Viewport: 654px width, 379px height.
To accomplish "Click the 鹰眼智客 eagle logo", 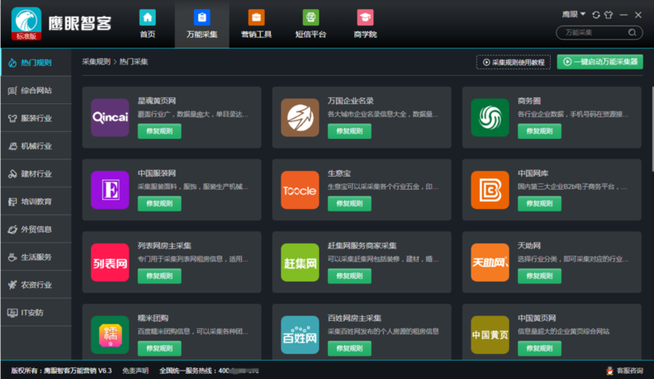I will (27, 23).
